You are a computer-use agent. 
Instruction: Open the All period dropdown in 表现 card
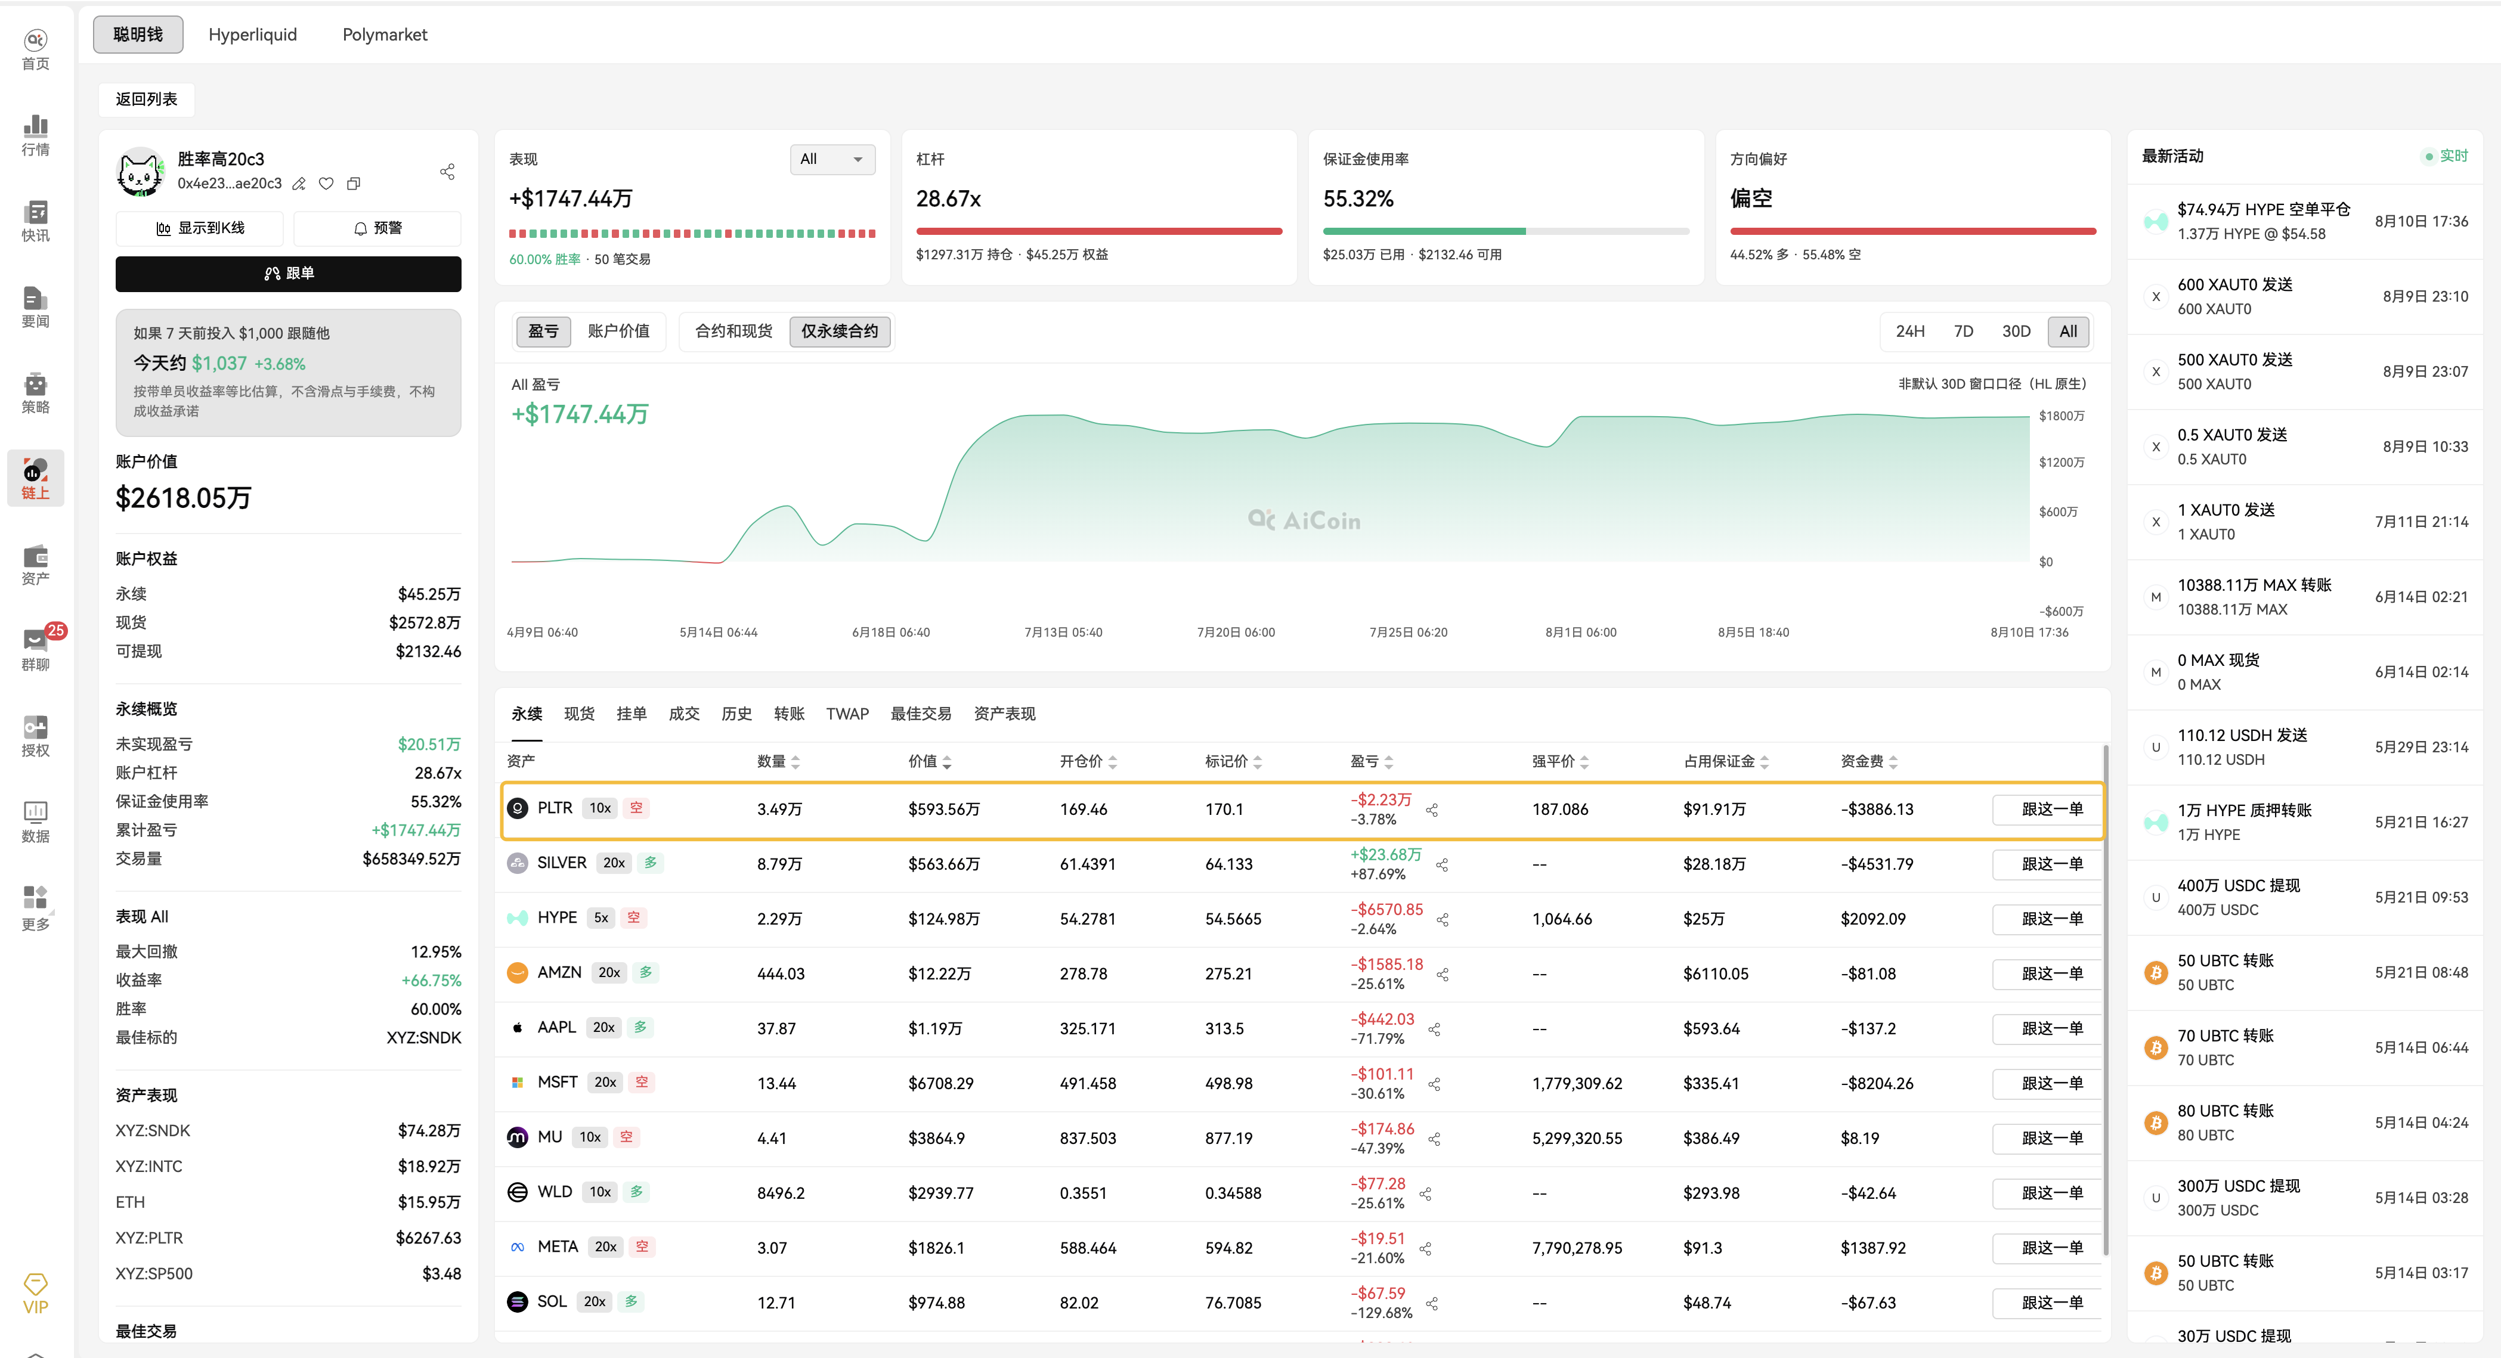point(832,159)
